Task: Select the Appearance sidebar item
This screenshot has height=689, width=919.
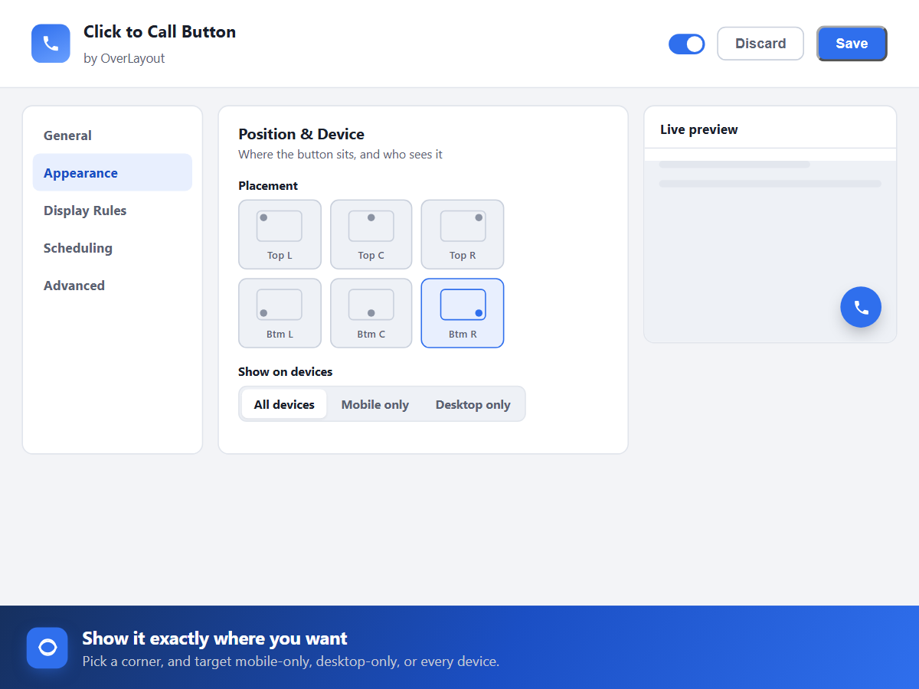Action: [113, 173]
